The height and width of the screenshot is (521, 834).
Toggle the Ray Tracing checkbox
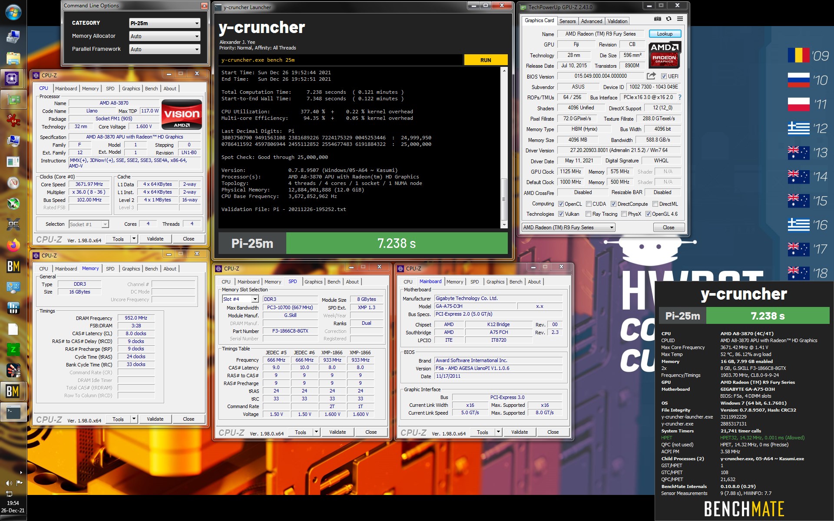click(588, 214)
